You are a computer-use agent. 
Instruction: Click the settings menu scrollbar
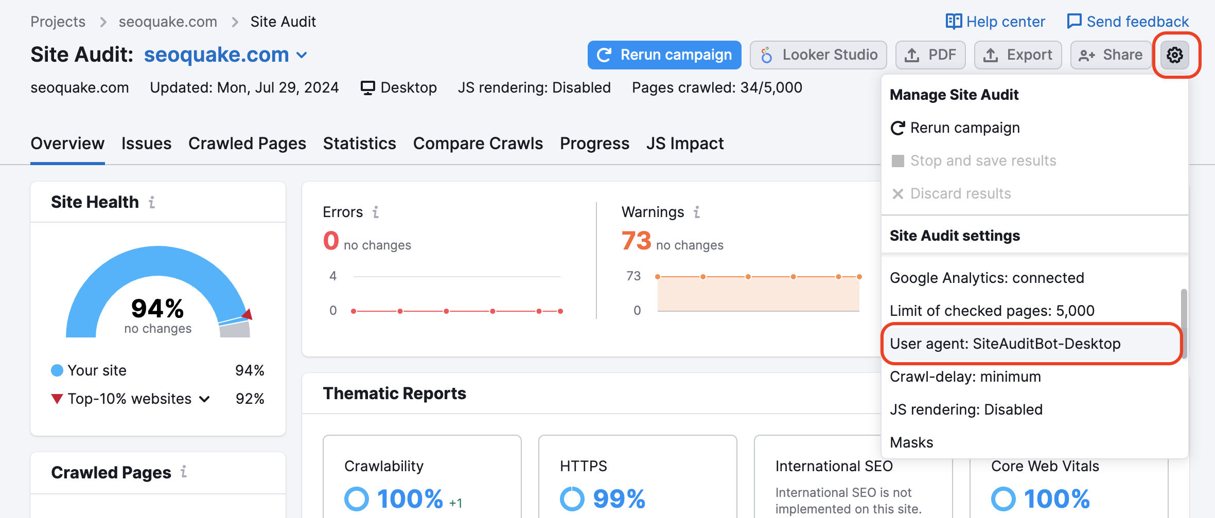[1184, 324]
